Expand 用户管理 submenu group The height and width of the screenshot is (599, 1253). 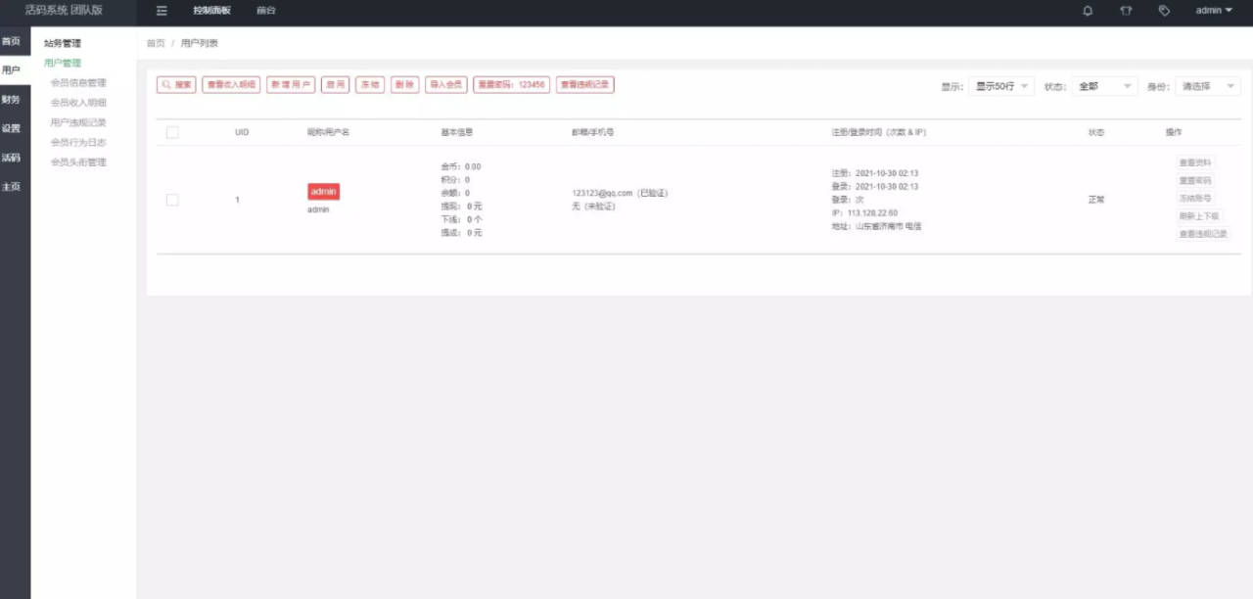pyautogui.click(x=63, y=63)
